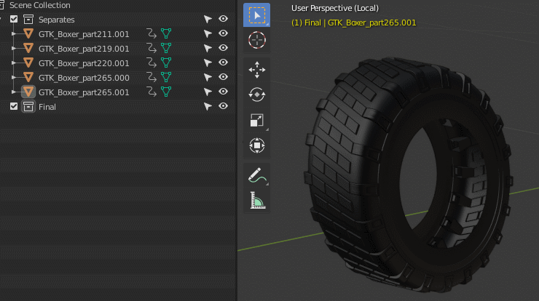Activate the 3D Cursor tool
Image resolution: width=539 pixels, height=301 pixels.
click(x=256, y=40)
